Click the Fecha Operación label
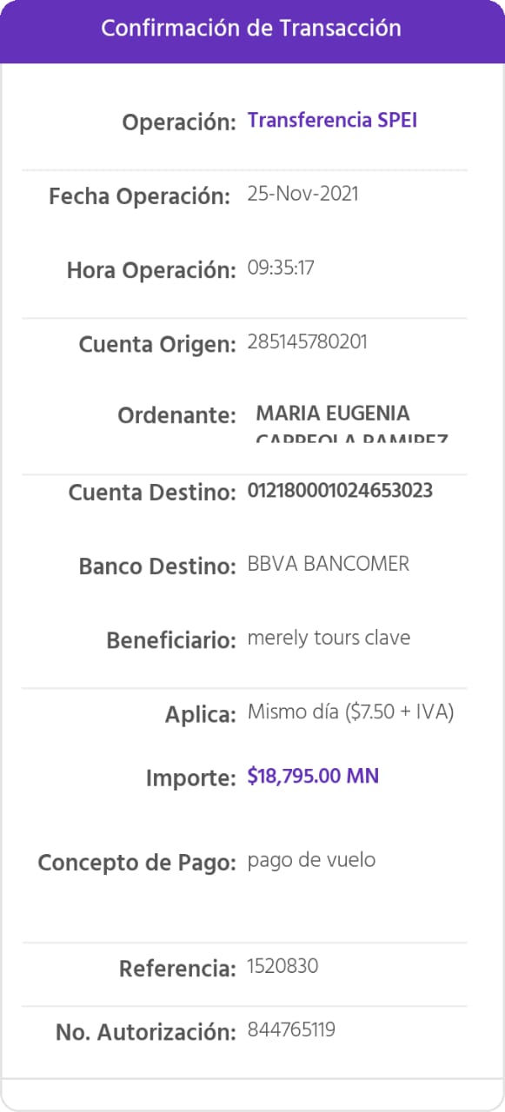Viewport: 505px width, 1112px height. (139, 196)
